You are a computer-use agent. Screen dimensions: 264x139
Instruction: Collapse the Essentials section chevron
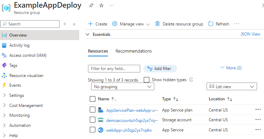88,34
